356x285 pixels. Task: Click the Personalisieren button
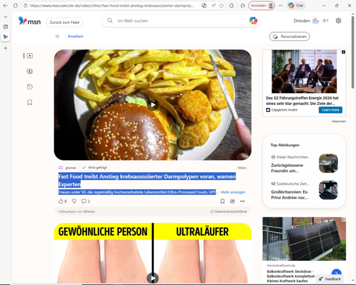click(x=290, y=37)
